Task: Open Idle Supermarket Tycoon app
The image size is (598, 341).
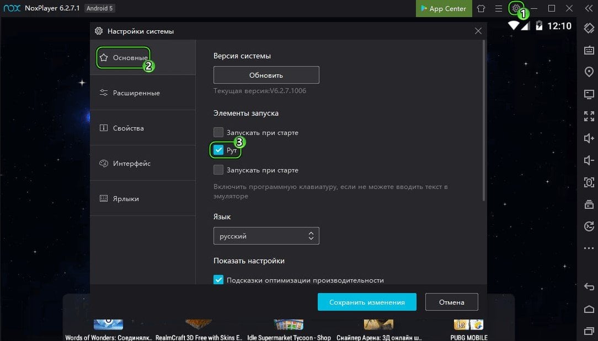Action: click(x=289, y=331)
